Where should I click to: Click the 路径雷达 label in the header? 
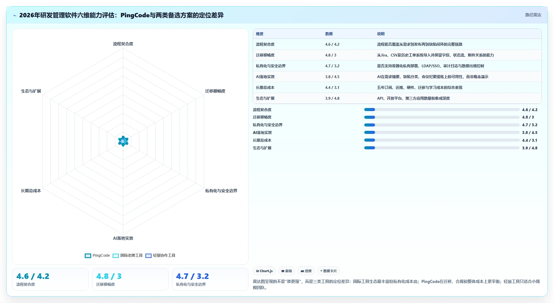point(533,15)
